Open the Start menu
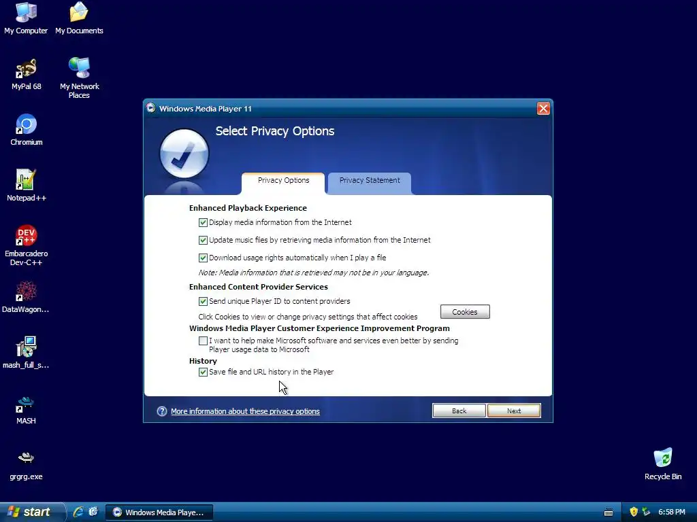697x522 pixels. (x=31, y=512)
